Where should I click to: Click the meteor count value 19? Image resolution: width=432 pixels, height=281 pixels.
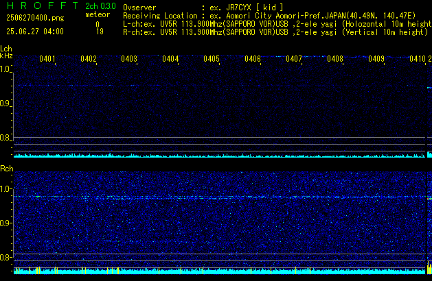tap(100, 32)
